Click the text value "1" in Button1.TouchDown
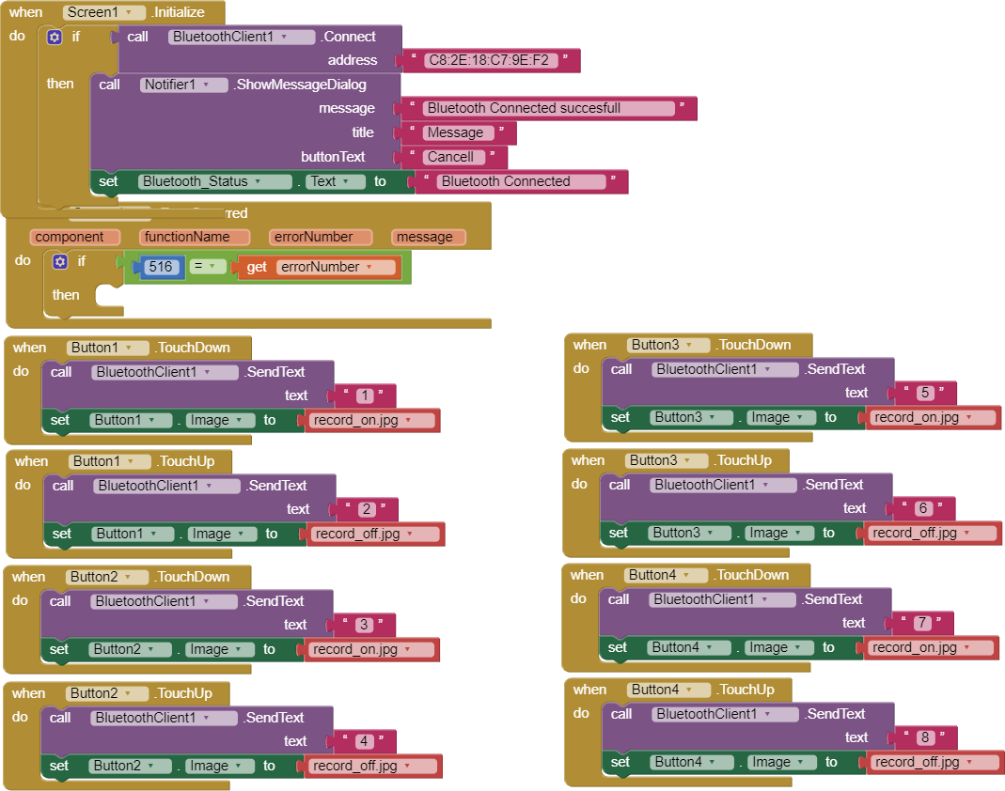The height and width of the screenshot is (791, 1005). 365,395
